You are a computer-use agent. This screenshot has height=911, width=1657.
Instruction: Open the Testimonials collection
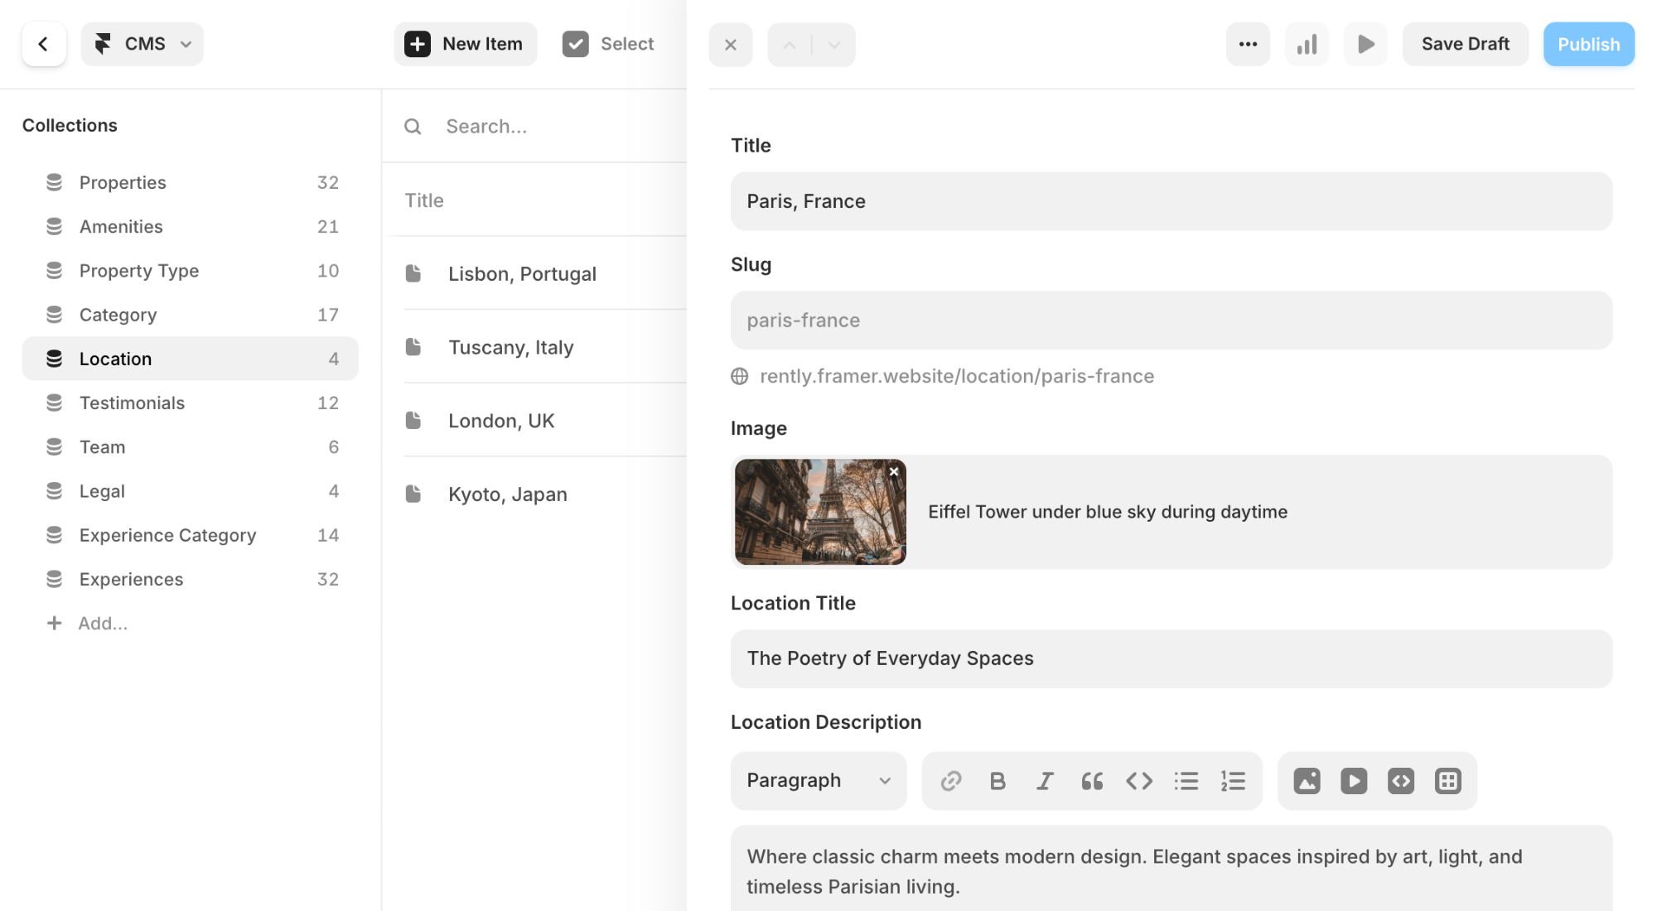[x=132, y=402]
